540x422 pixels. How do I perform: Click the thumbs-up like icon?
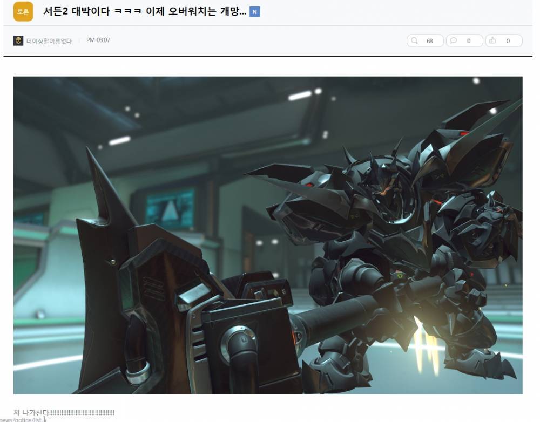click(x=493, y=40)
